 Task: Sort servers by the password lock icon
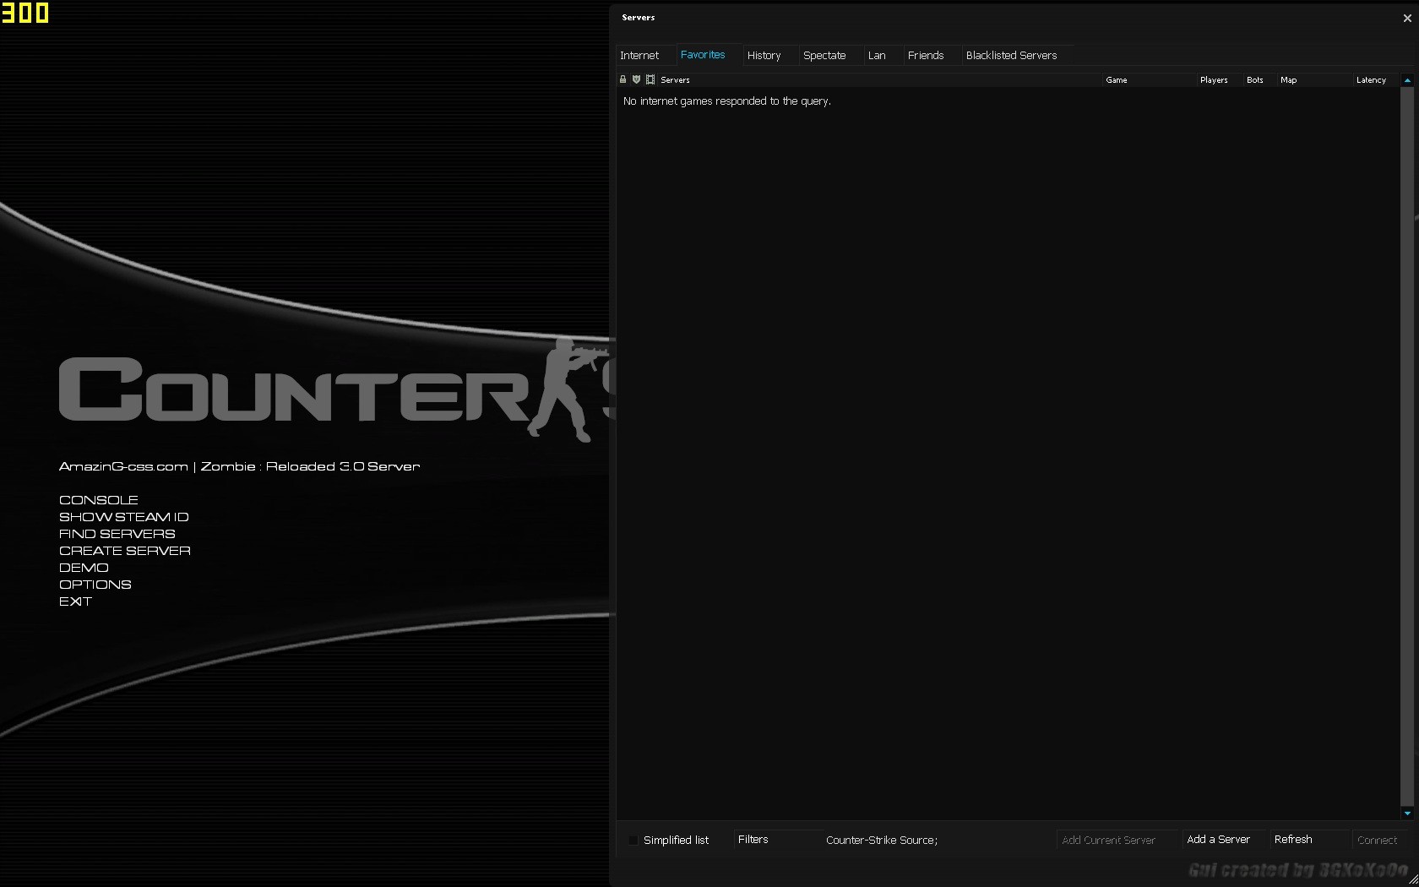click(x=623, y=79)
